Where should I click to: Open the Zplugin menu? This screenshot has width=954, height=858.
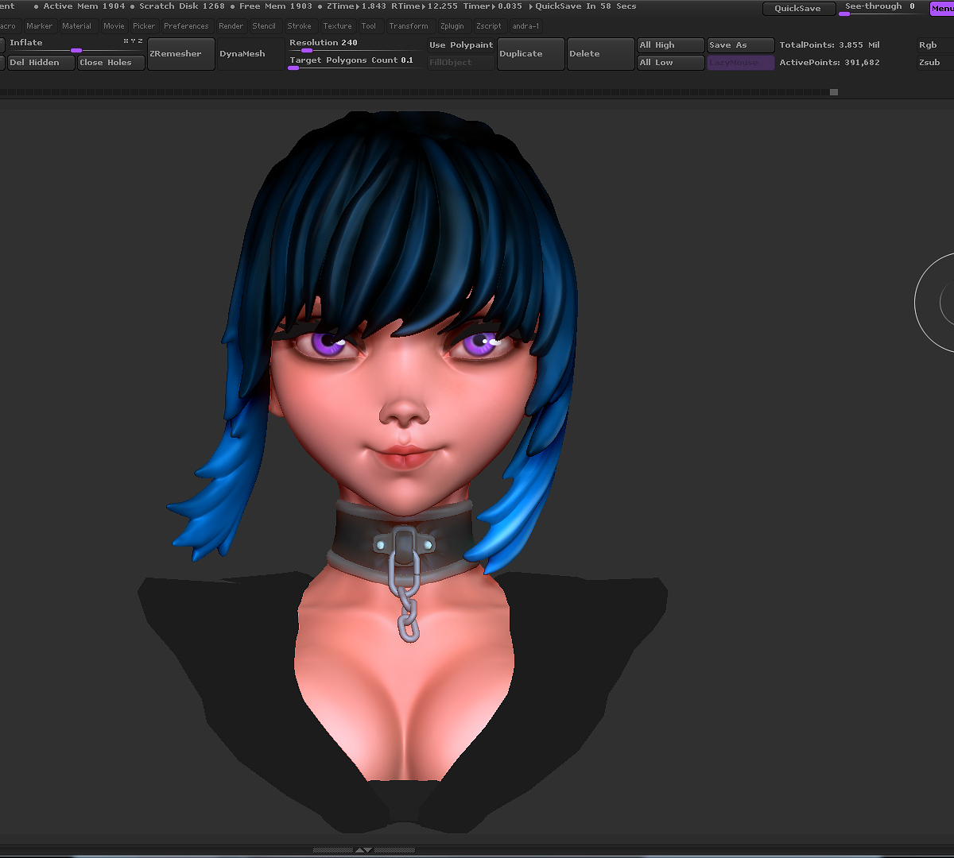452,26
